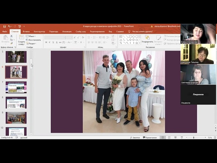Select the triangle shape in shapes gallery
This screenshot has height=163, width=217.
point(121,40)
